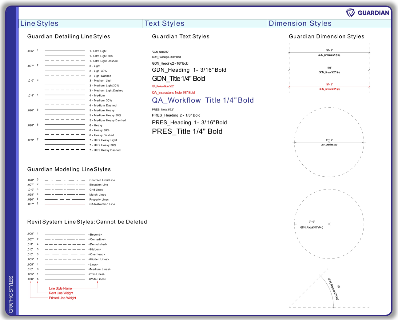Screen dimensions: 398x320
Task: Pick the "1- Ultra Light Dashed" label
Action: click(104, 61)
